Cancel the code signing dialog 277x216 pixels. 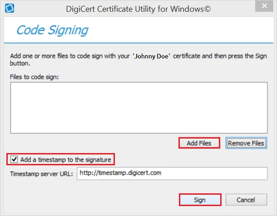246,200
